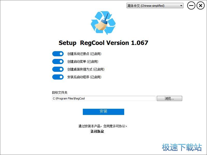This screenshot has height=155, width=207.
Task: Toggle the create start menu switch
Action: click(x=58, y=61)
